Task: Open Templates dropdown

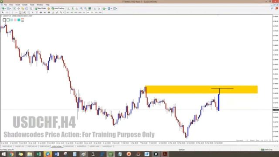Action: (115, 8)
